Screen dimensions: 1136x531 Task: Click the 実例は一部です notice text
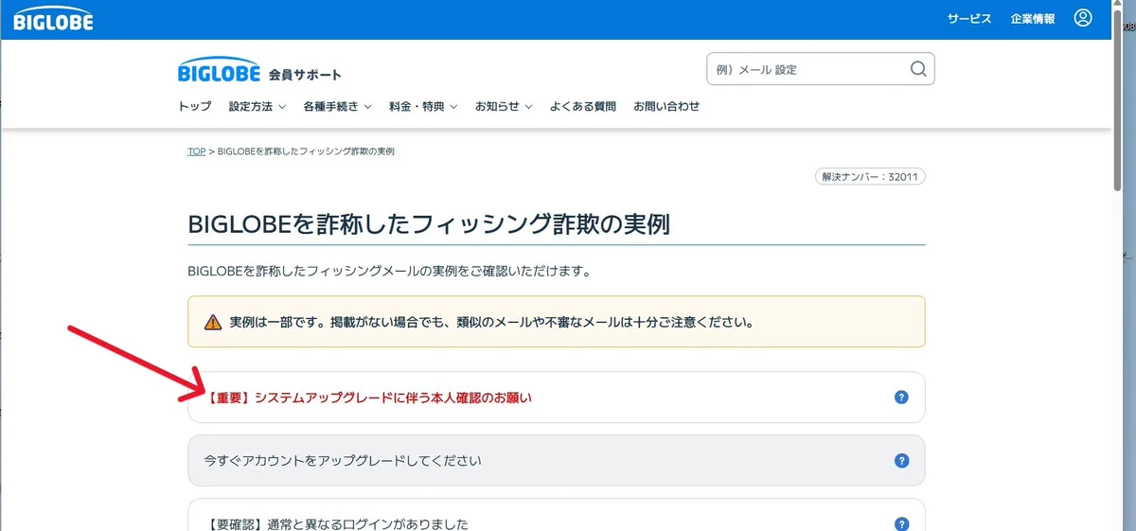pyautogui.click(x=491, y=322)
